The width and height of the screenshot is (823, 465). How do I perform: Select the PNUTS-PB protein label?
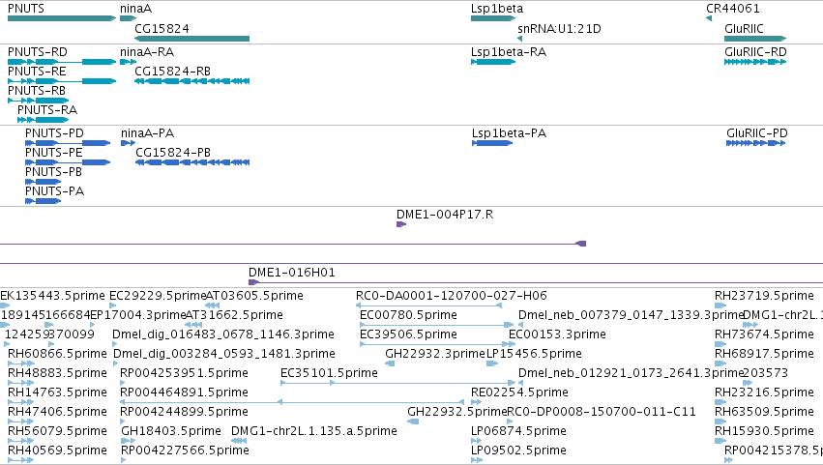pyautogui.click(x=53, y=172)
